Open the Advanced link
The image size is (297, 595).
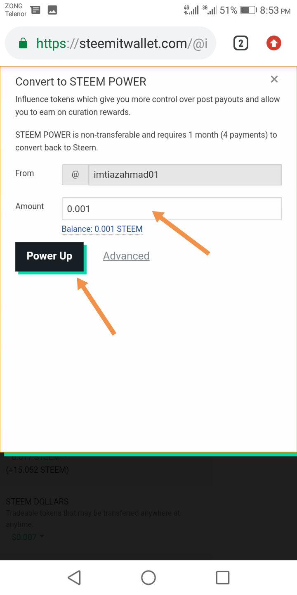(126, 256)
